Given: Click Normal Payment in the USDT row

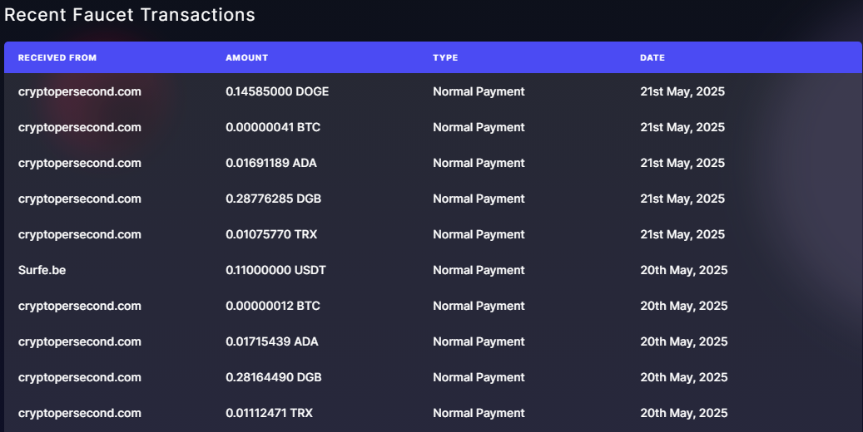Looking at the screenshot, I should click(x=479, y=270).
